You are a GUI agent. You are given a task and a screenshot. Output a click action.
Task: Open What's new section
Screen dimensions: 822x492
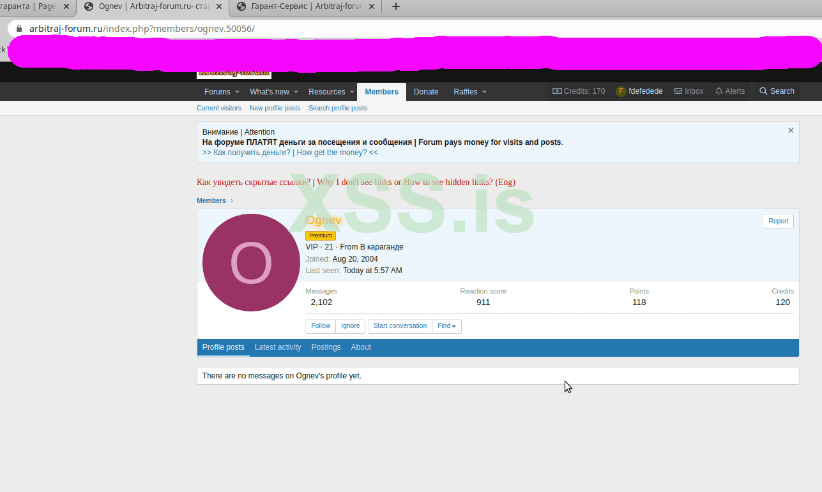[269, 91]
